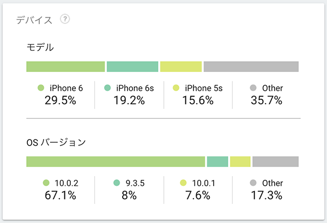This screenshot has height=223, width=327.
Task: Click the iPhone 6 green legend dot
Action: 41,88
